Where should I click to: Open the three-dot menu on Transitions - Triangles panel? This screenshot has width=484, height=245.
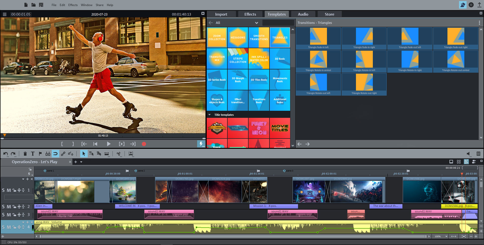coord(479,23)
